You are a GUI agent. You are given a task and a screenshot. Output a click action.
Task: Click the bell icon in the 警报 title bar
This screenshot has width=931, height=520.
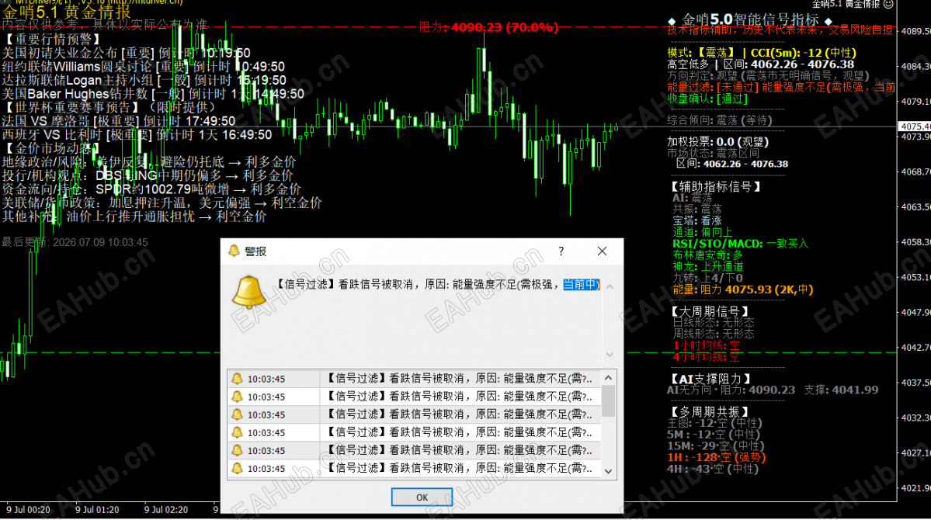[x=234, y=251]
